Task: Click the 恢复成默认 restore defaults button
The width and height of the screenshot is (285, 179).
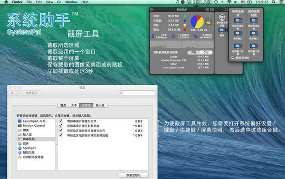Action: (x=133, y=175)
